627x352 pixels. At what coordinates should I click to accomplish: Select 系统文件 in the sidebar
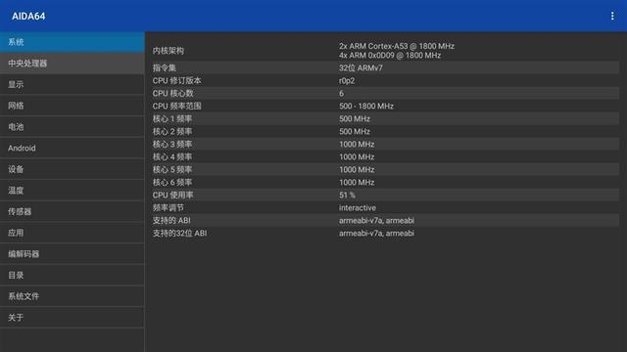point(72,295)
